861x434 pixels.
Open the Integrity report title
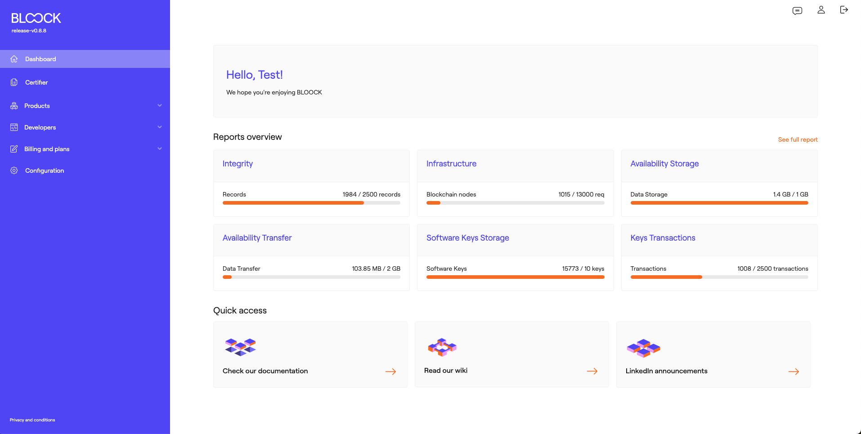238,164
